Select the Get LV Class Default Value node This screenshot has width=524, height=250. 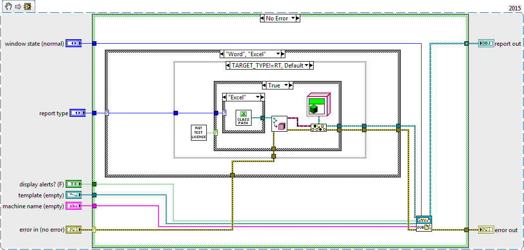(279, 124)
